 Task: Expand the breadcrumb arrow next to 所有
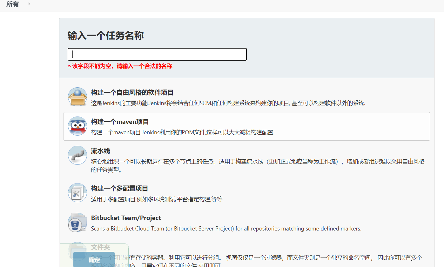coord(29,4)
